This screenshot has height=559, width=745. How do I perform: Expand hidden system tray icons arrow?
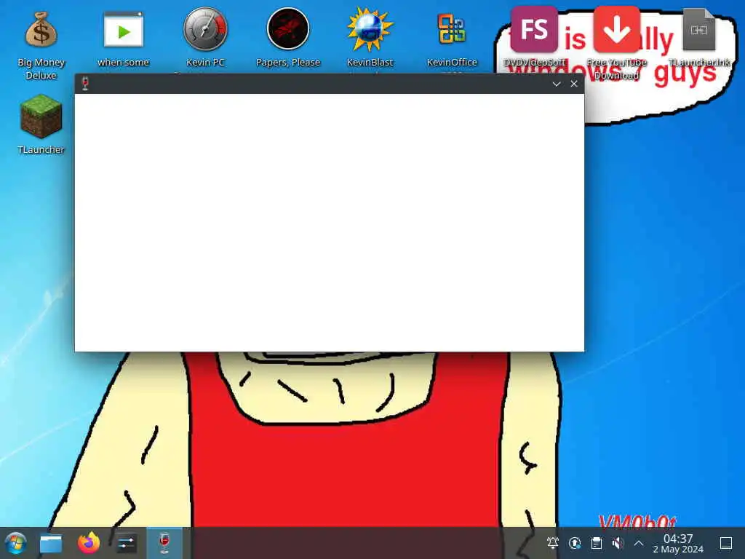tap(639, 543)
